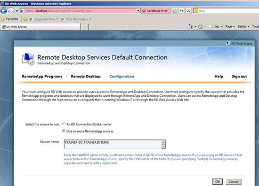Click the Sign out link
This screenshot has width=259, height=186.
click(239, 77)
